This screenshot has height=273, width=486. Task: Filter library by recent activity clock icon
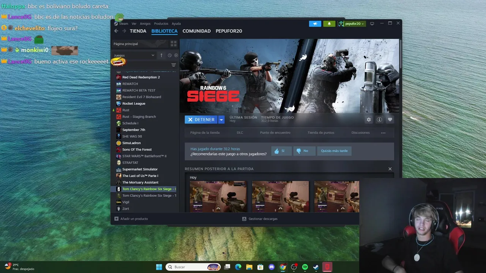(170, 55)
